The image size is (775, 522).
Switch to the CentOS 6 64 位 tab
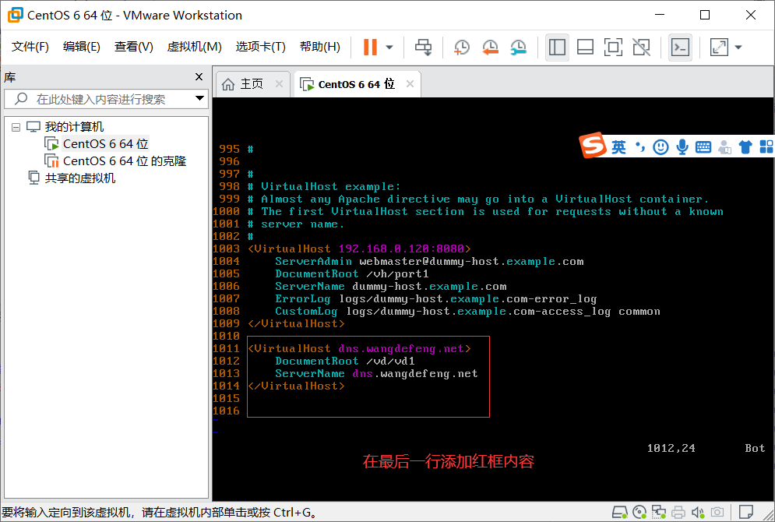(356, 84)
